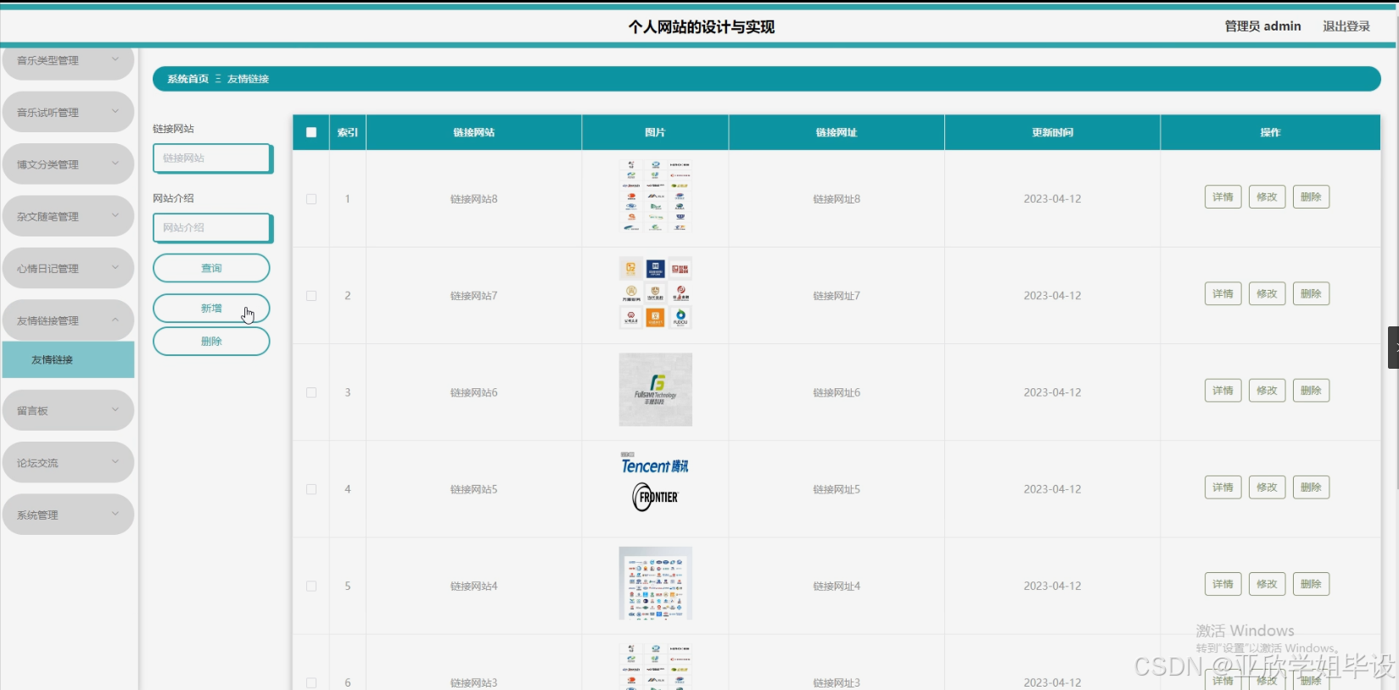The height and width of the screenshot is (690, 1399).
Task: Check the row checkbox for 链接网站5
Action: 311,489
